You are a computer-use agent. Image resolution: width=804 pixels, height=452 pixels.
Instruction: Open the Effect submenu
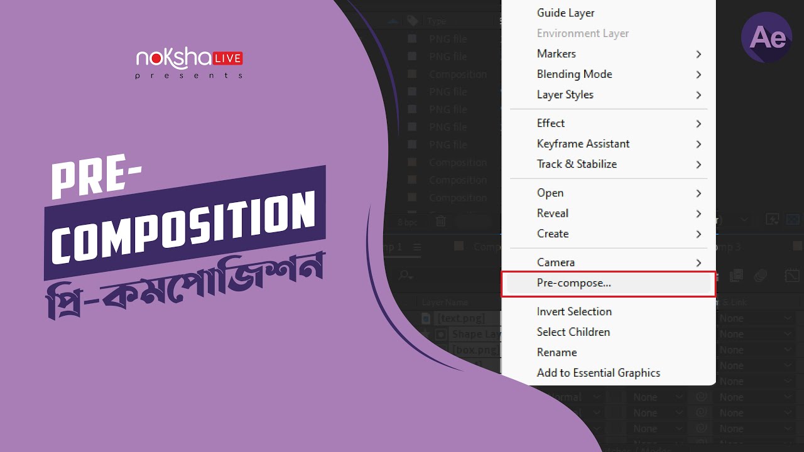point(608,124)
